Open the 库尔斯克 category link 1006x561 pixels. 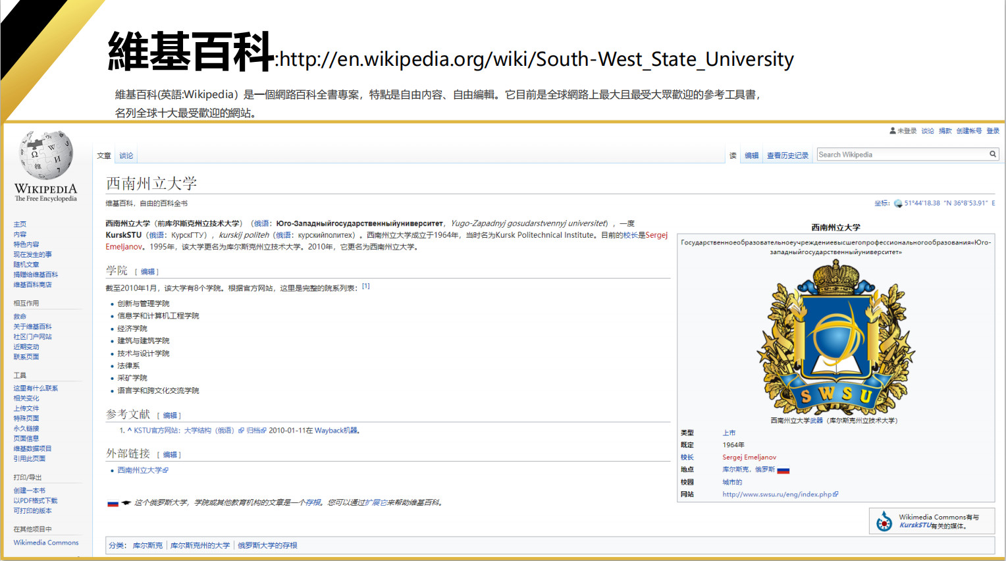147,546
